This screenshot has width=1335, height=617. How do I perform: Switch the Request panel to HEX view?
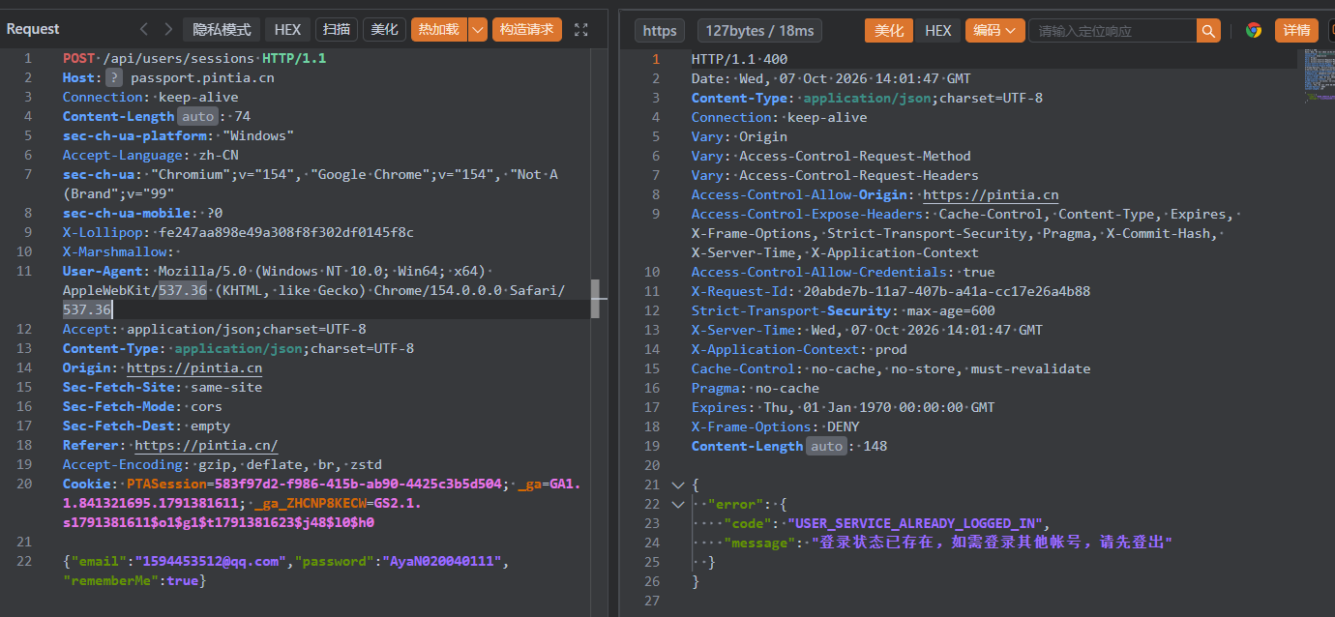point(287,30)
